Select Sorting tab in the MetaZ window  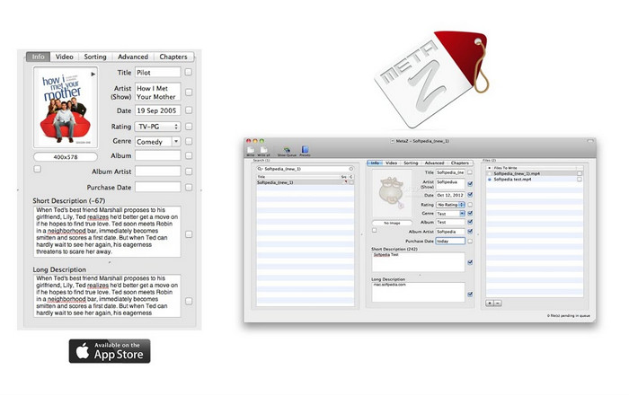[411, 163]
